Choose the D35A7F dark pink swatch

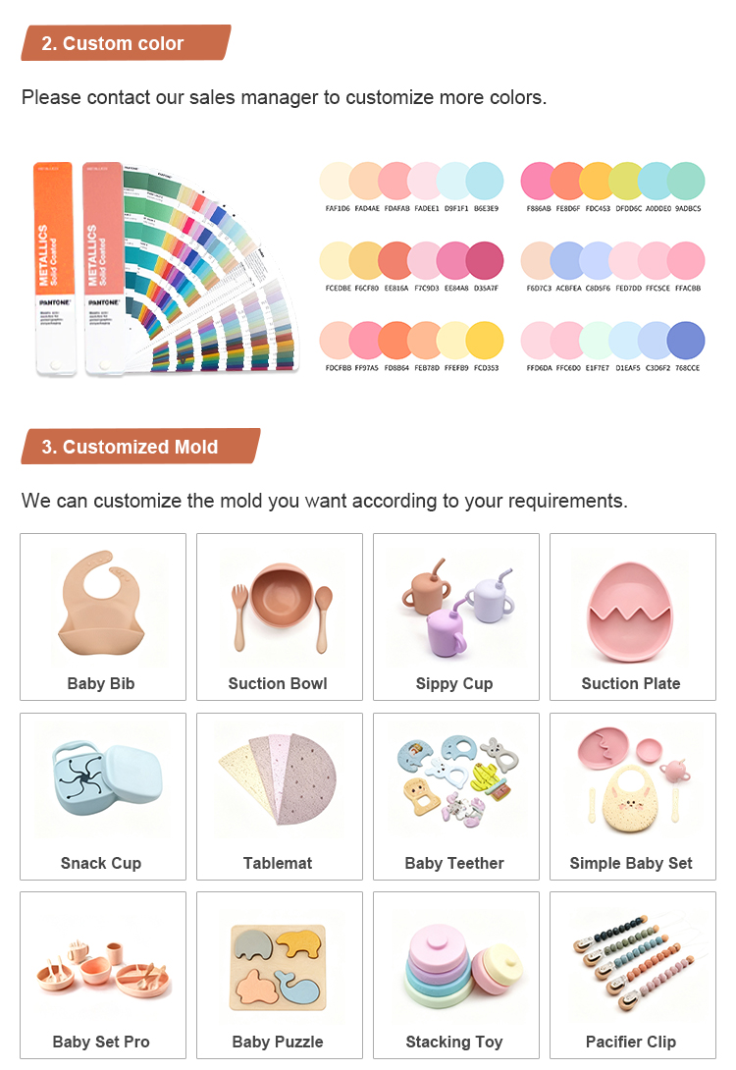(485, 260)
